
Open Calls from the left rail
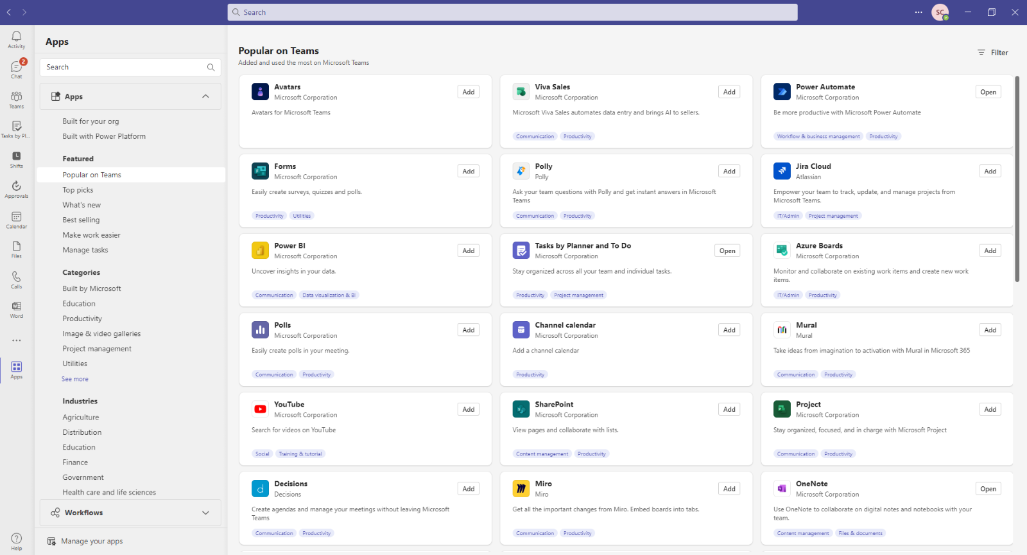(x=17, y=279)
